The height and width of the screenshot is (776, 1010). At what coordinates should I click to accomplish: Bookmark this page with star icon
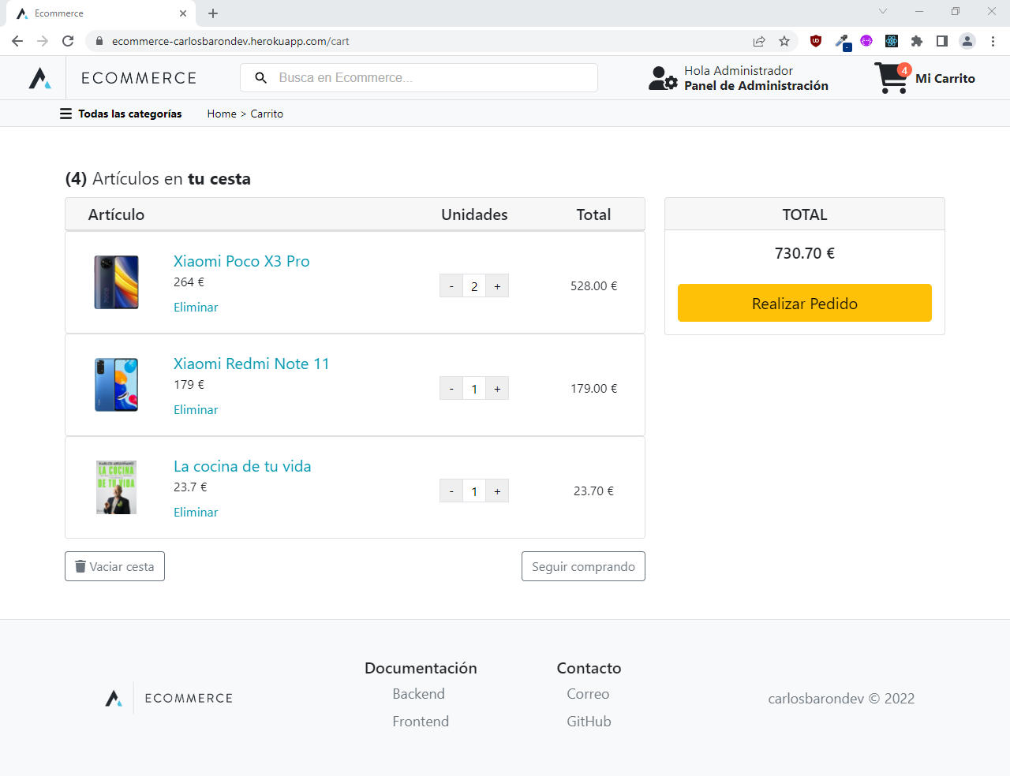click(784, 41)
